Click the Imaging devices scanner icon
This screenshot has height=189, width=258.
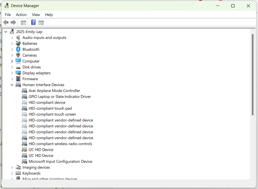tap(18, 168)
